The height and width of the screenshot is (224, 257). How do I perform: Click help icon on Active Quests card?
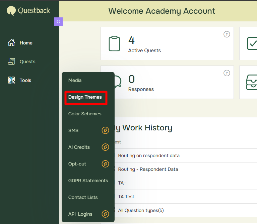point(227,34)
